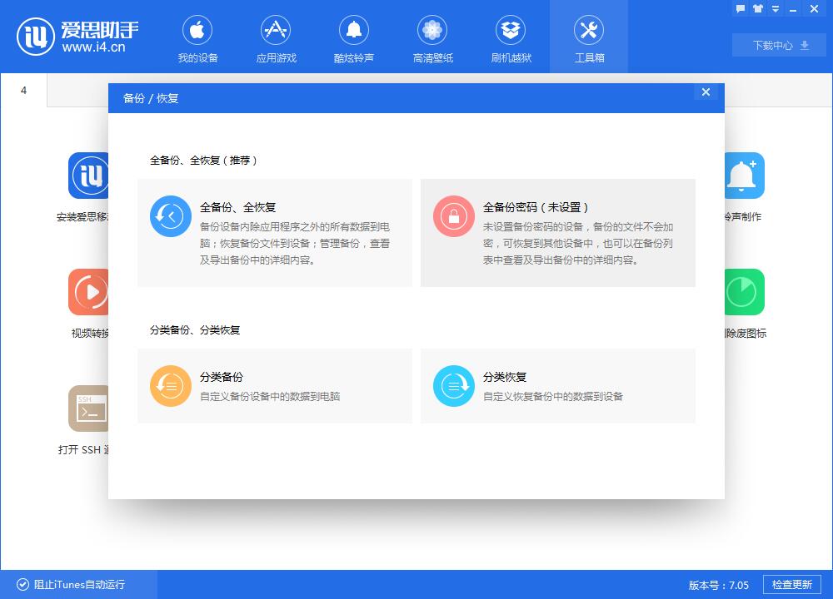Click the theme skin icon in title bar
Viewport: 833px width, 599px height.
[756, 8]
